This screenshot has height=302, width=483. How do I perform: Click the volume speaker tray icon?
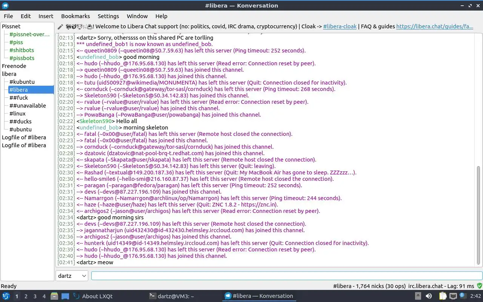click(429, 296)
